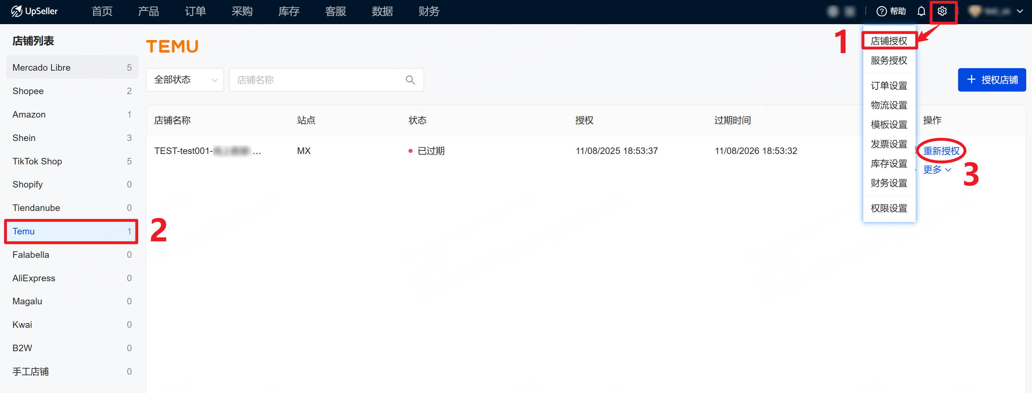Image resolution: width=1032 pixels, height=393 pixels.
Task: Select 权限设置 in settings menu
Action: point(888,208)
